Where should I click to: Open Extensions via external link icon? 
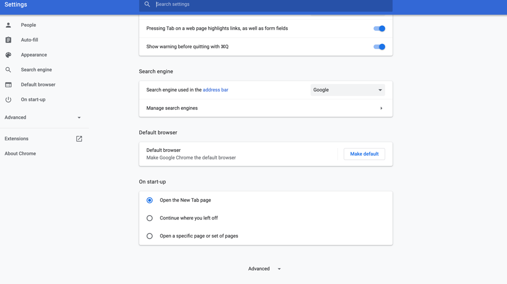[79, 139]
